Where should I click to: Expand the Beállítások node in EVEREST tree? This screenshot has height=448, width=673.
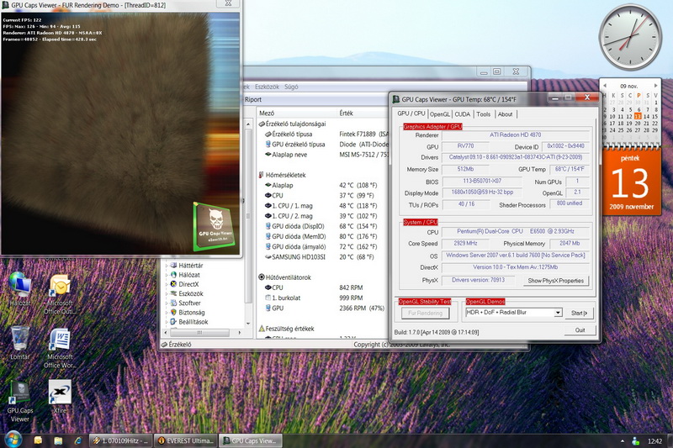click(x=167, y=322)
